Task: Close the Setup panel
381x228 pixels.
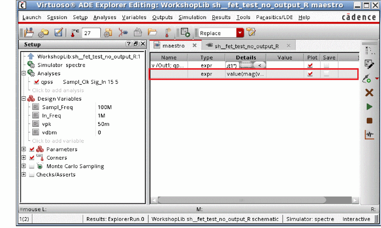Action: [x=143, y=44]
